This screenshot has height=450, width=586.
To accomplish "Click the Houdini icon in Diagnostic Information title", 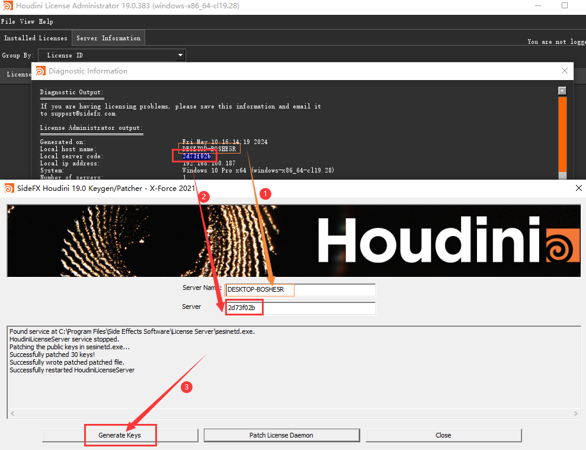I will (40, 71).
